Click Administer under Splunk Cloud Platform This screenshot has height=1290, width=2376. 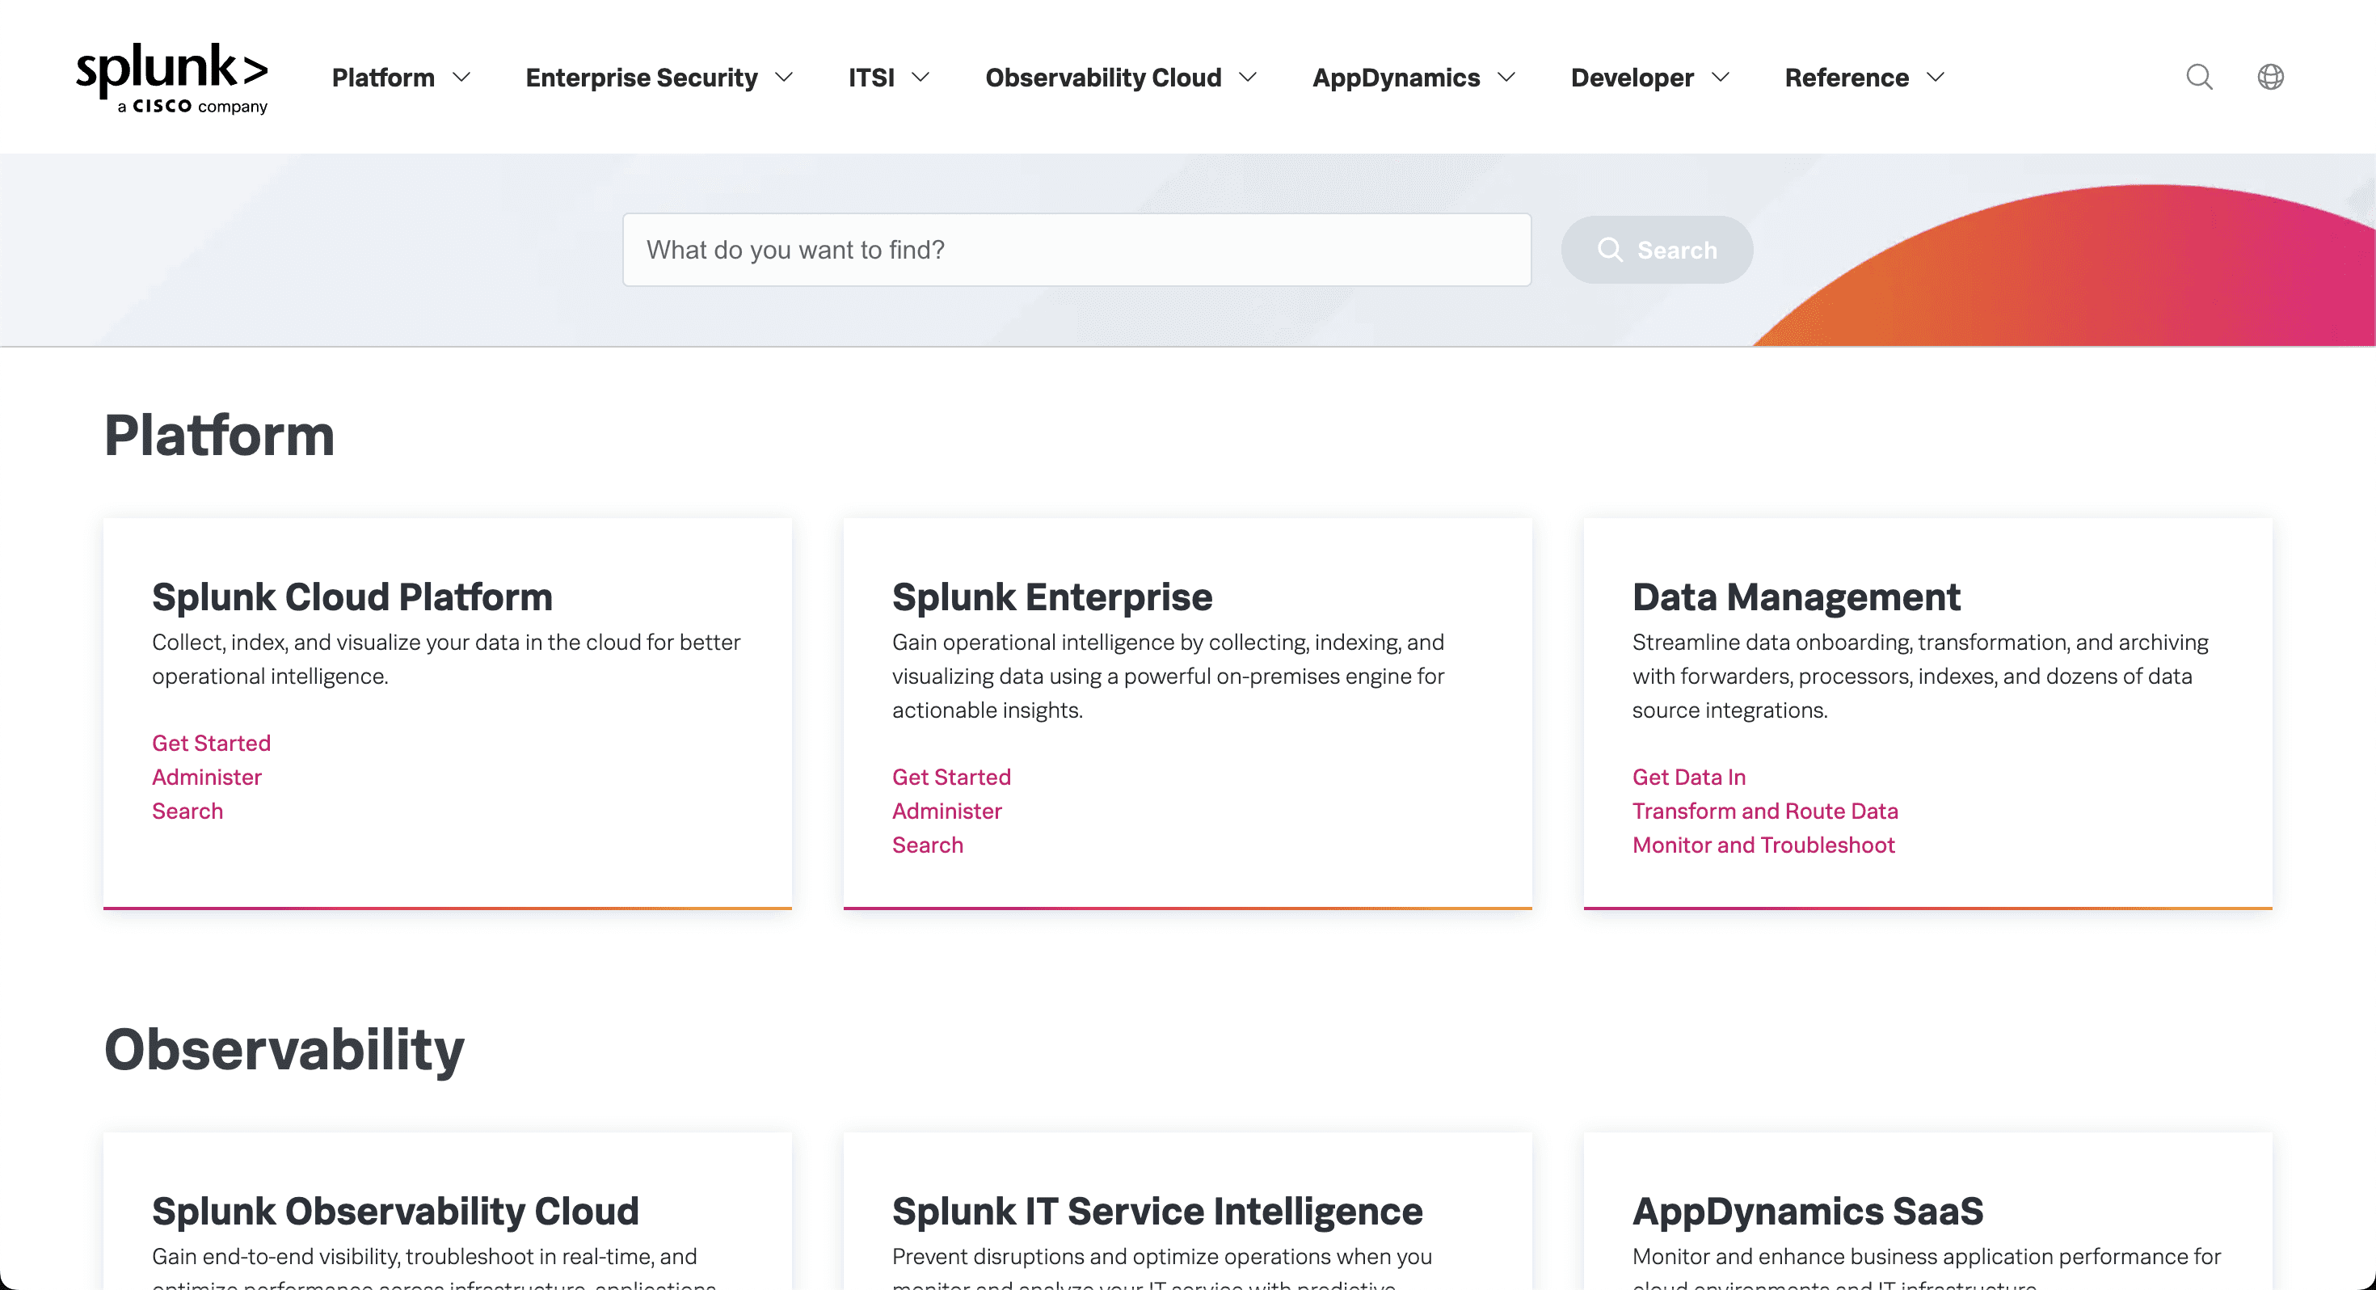tap(207, 777)
